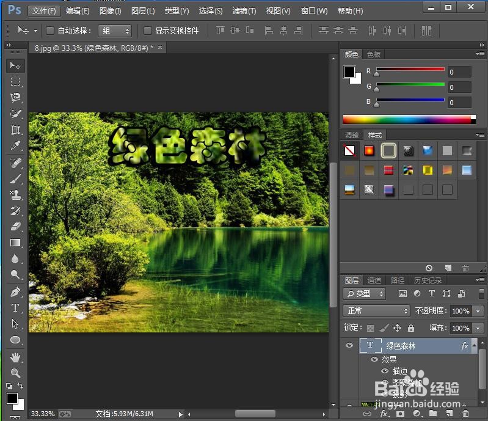The image size is (488, 421).
Task: Pick color from the spectrum ramp
Action: [x=409, y=119]
